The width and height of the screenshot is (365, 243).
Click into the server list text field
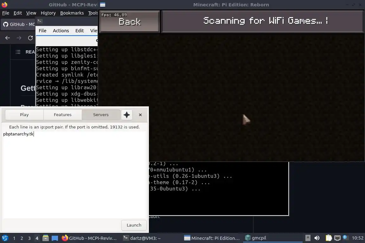(74, 174)
